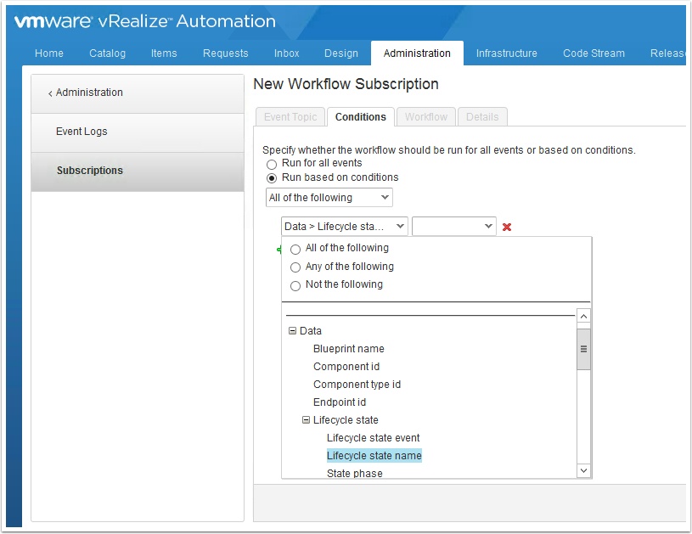The image size is (692, 534).
Task: Collapse the Lifecycle state tree node
Action: click(306, 419)
